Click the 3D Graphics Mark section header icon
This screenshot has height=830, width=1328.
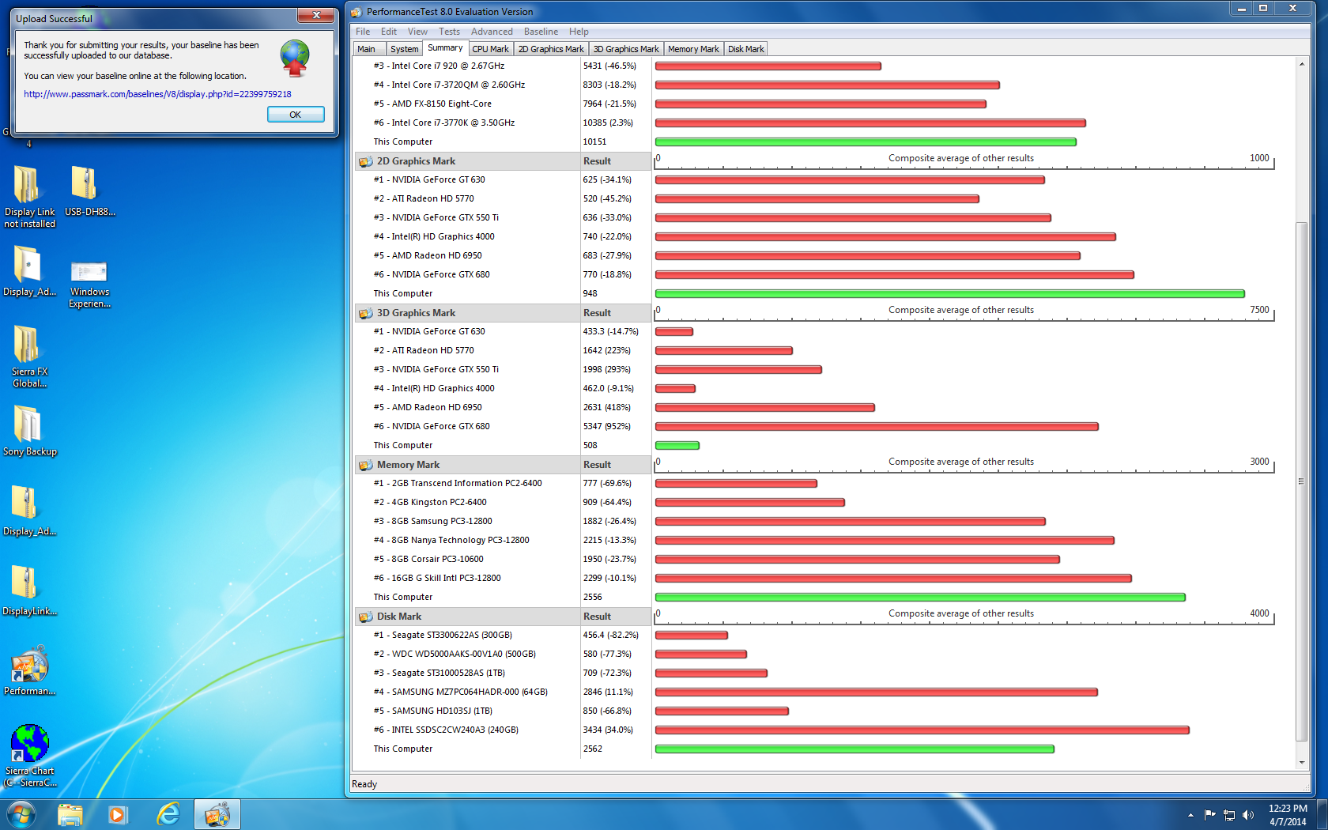(x=365, y=313)
